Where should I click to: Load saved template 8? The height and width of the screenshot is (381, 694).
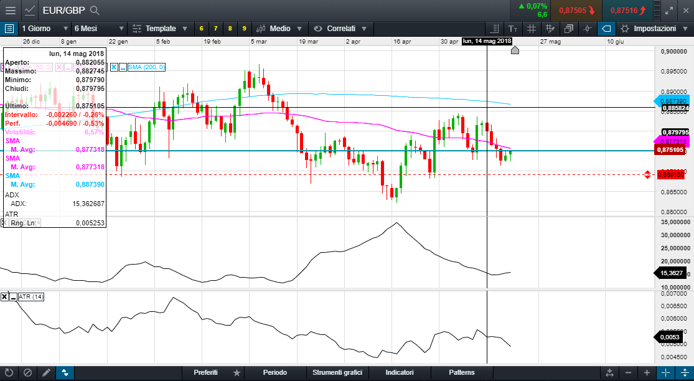pos(230,29)
